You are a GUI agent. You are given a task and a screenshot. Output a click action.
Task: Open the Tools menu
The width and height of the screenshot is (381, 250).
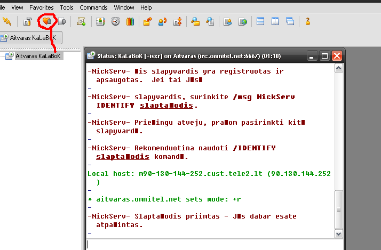click(x=67, y=7)
